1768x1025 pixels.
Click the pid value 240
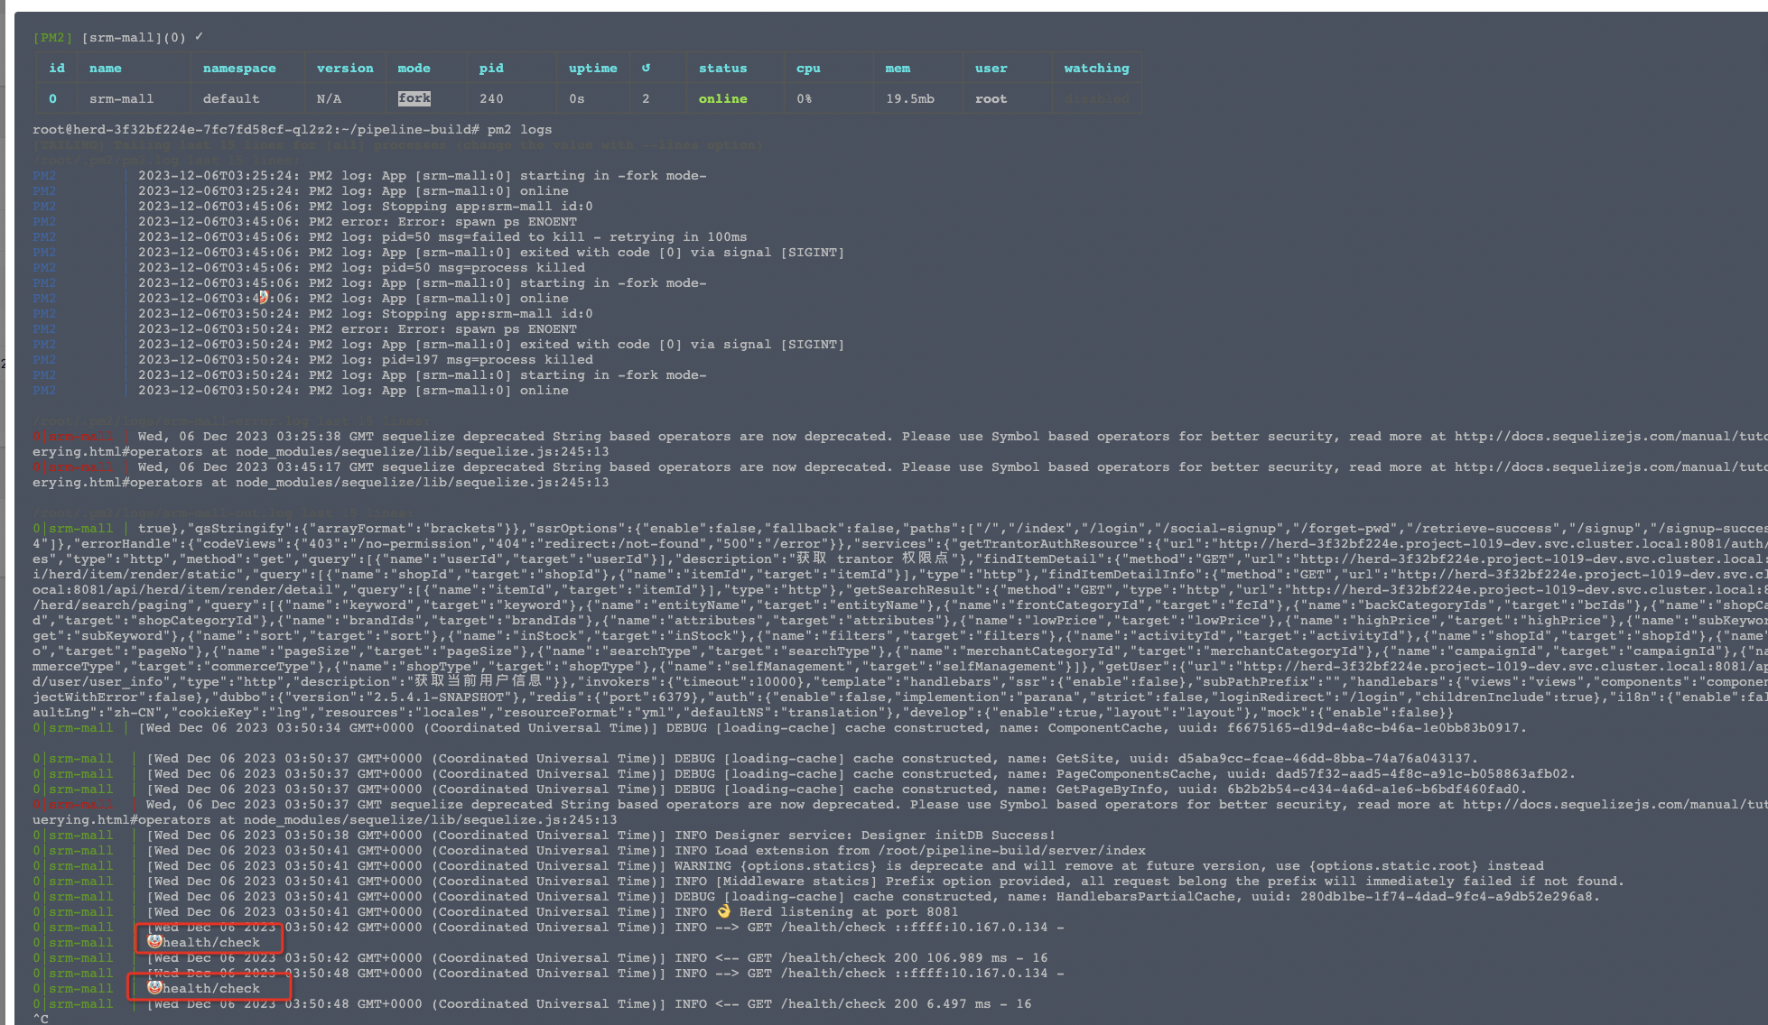click(x=491, y=98)
